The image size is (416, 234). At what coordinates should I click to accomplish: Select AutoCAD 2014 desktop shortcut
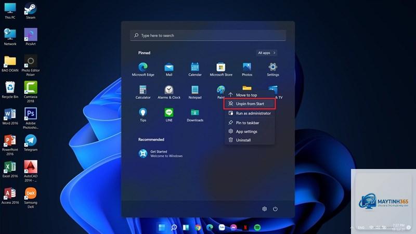pyautogui.click(x=31, y=171)
